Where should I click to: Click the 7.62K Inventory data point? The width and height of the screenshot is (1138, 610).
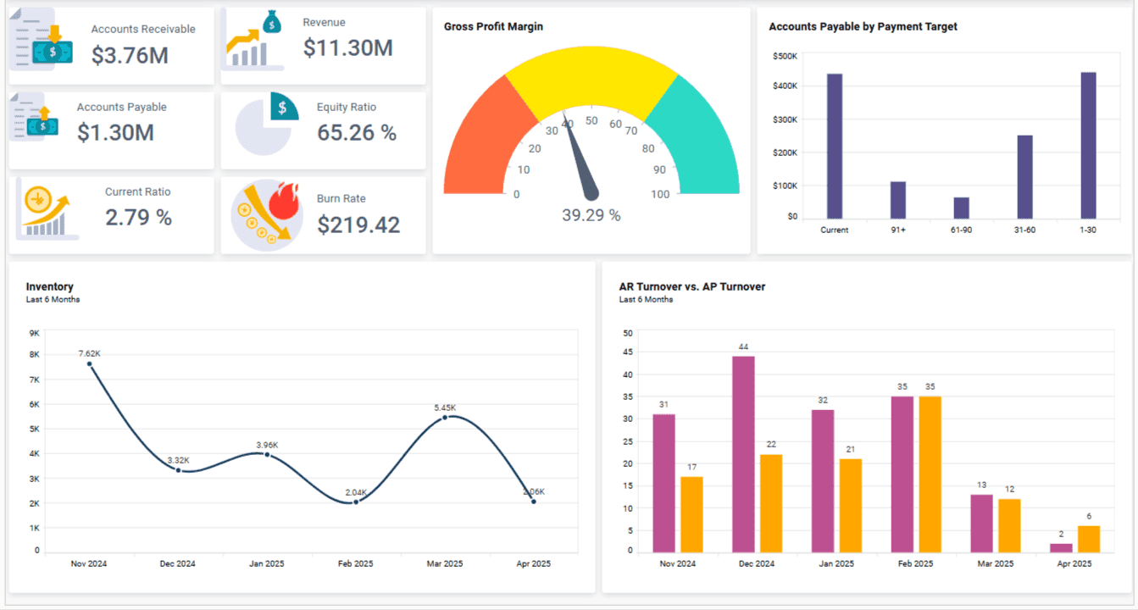89,363
